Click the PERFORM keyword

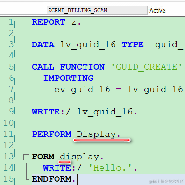tap(51, 134)
